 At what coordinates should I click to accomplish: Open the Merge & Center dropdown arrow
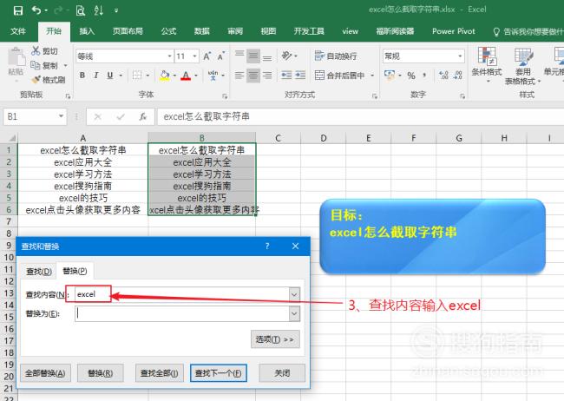click(372, 76)
